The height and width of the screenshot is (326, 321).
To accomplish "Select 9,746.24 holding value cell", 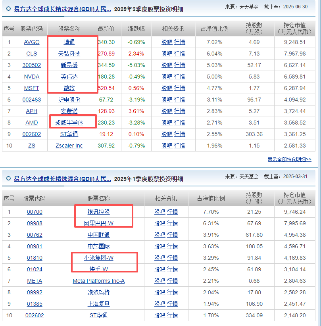I will coord(295,212).
